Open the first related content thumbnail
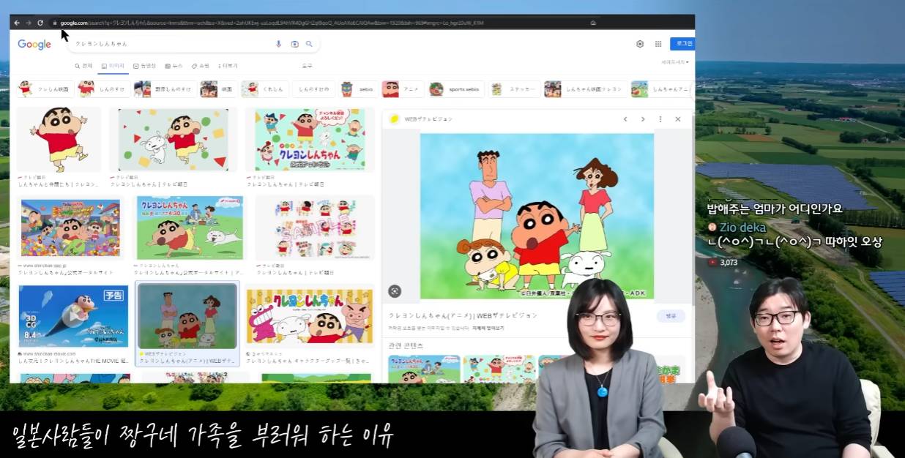Image resolution: width=905 pixels, height=458 pixels. (x=424, y=369)
